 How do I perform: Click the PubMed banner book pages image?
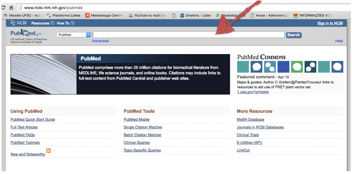tap(44, 74)
